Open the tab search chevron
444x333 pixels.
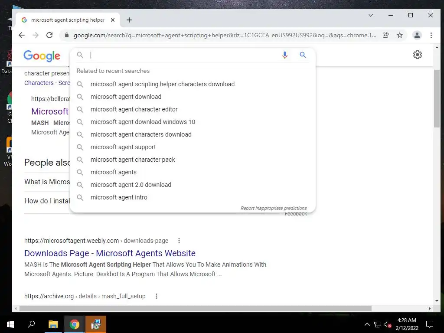click(x=371, y=15)
